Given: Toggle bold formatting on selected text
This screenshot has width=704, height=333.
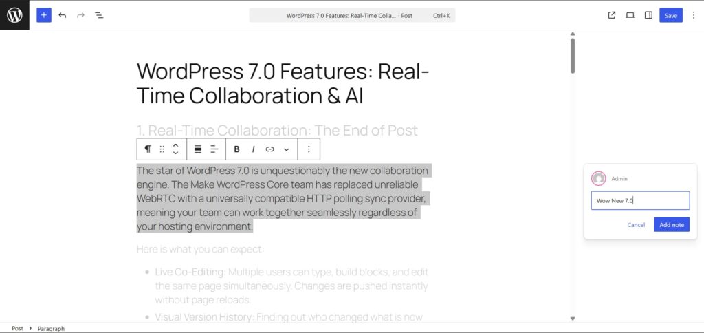Looking at the screenshot, I should pyautogui.click(x=237, y=149).
